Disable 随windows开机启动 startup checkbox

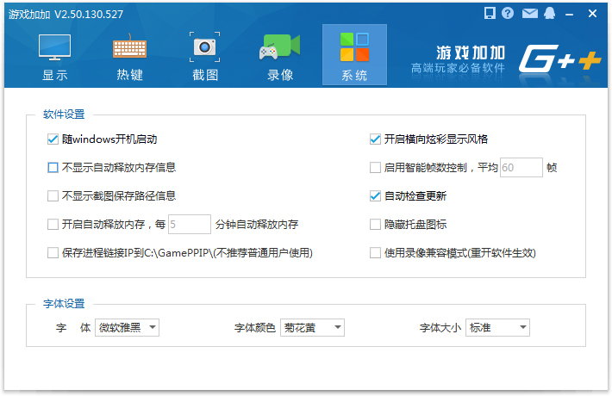pyautogui.click(x=53, y=139)
